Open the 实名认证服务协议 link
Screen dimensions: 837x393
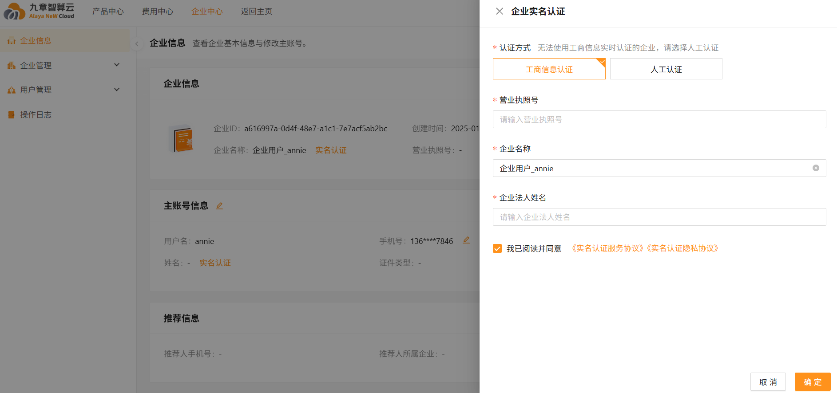click(607, 248)
